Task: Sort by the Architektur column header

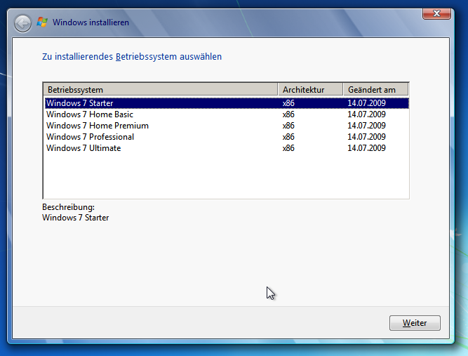Action: 310,90
